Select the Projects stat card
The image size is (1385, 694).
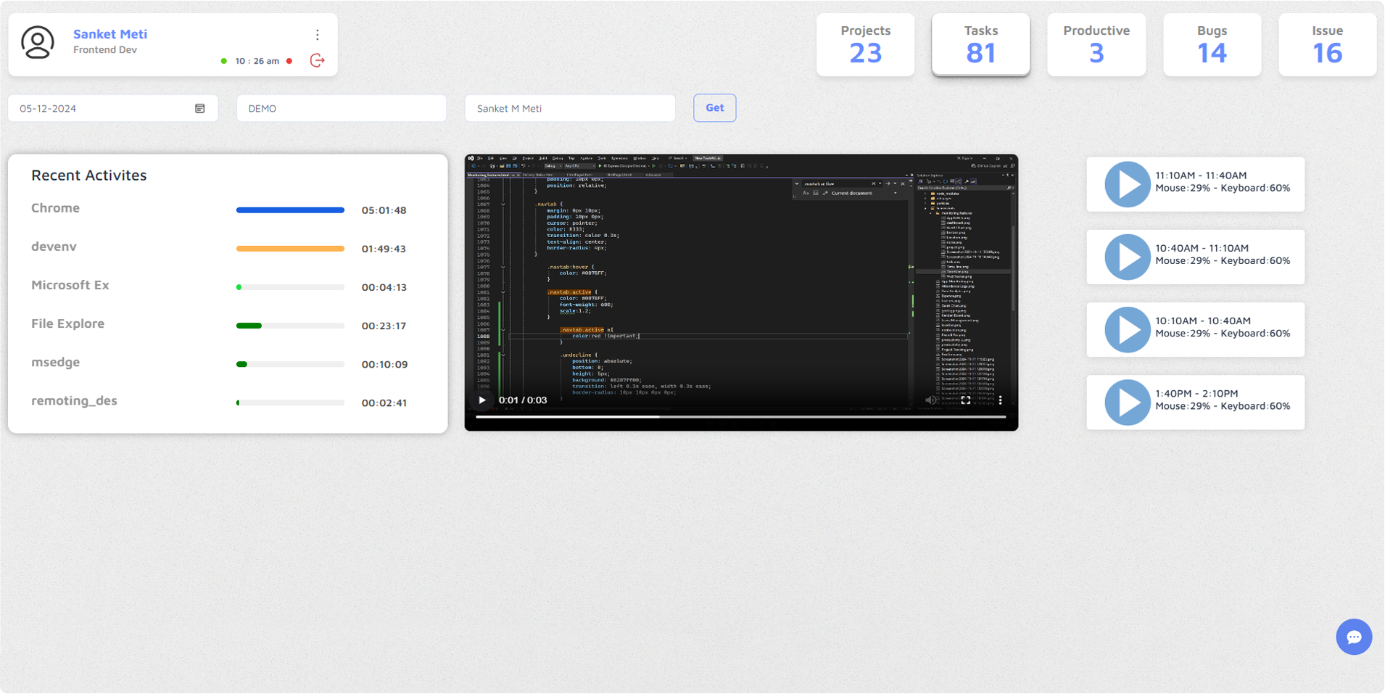click(865, 44)
